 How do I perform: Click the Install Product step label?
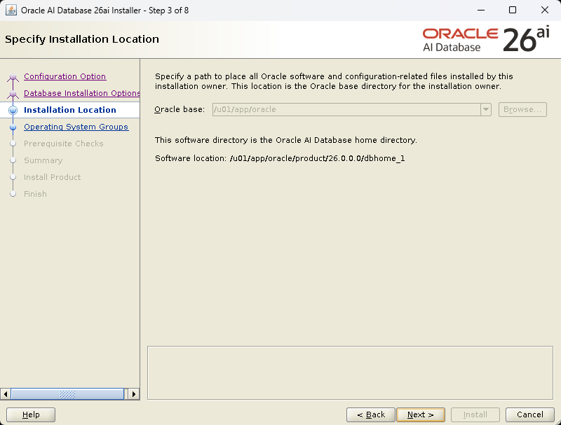pos(52,177)
